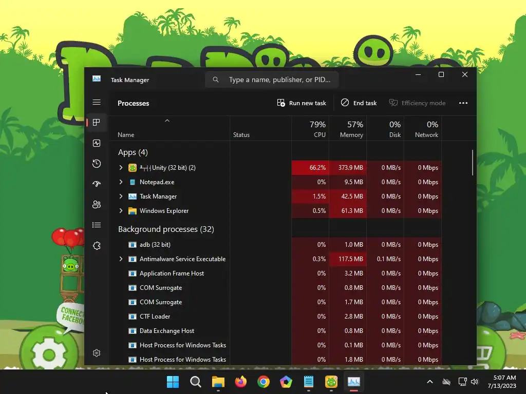Open Task Manager Settings gear
Image resolution: width=526 pixels, height=394 pixels.
click(x=97, y=353)
